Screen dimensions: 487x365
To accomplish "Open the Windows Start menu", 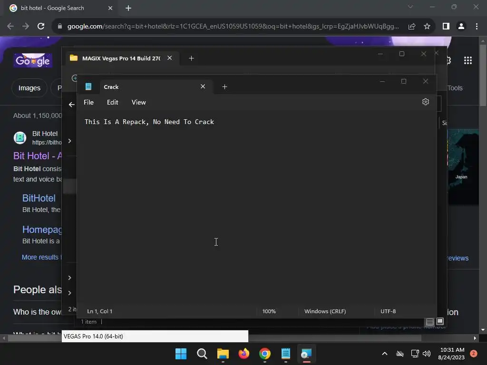I will click(x=181, y=354).
